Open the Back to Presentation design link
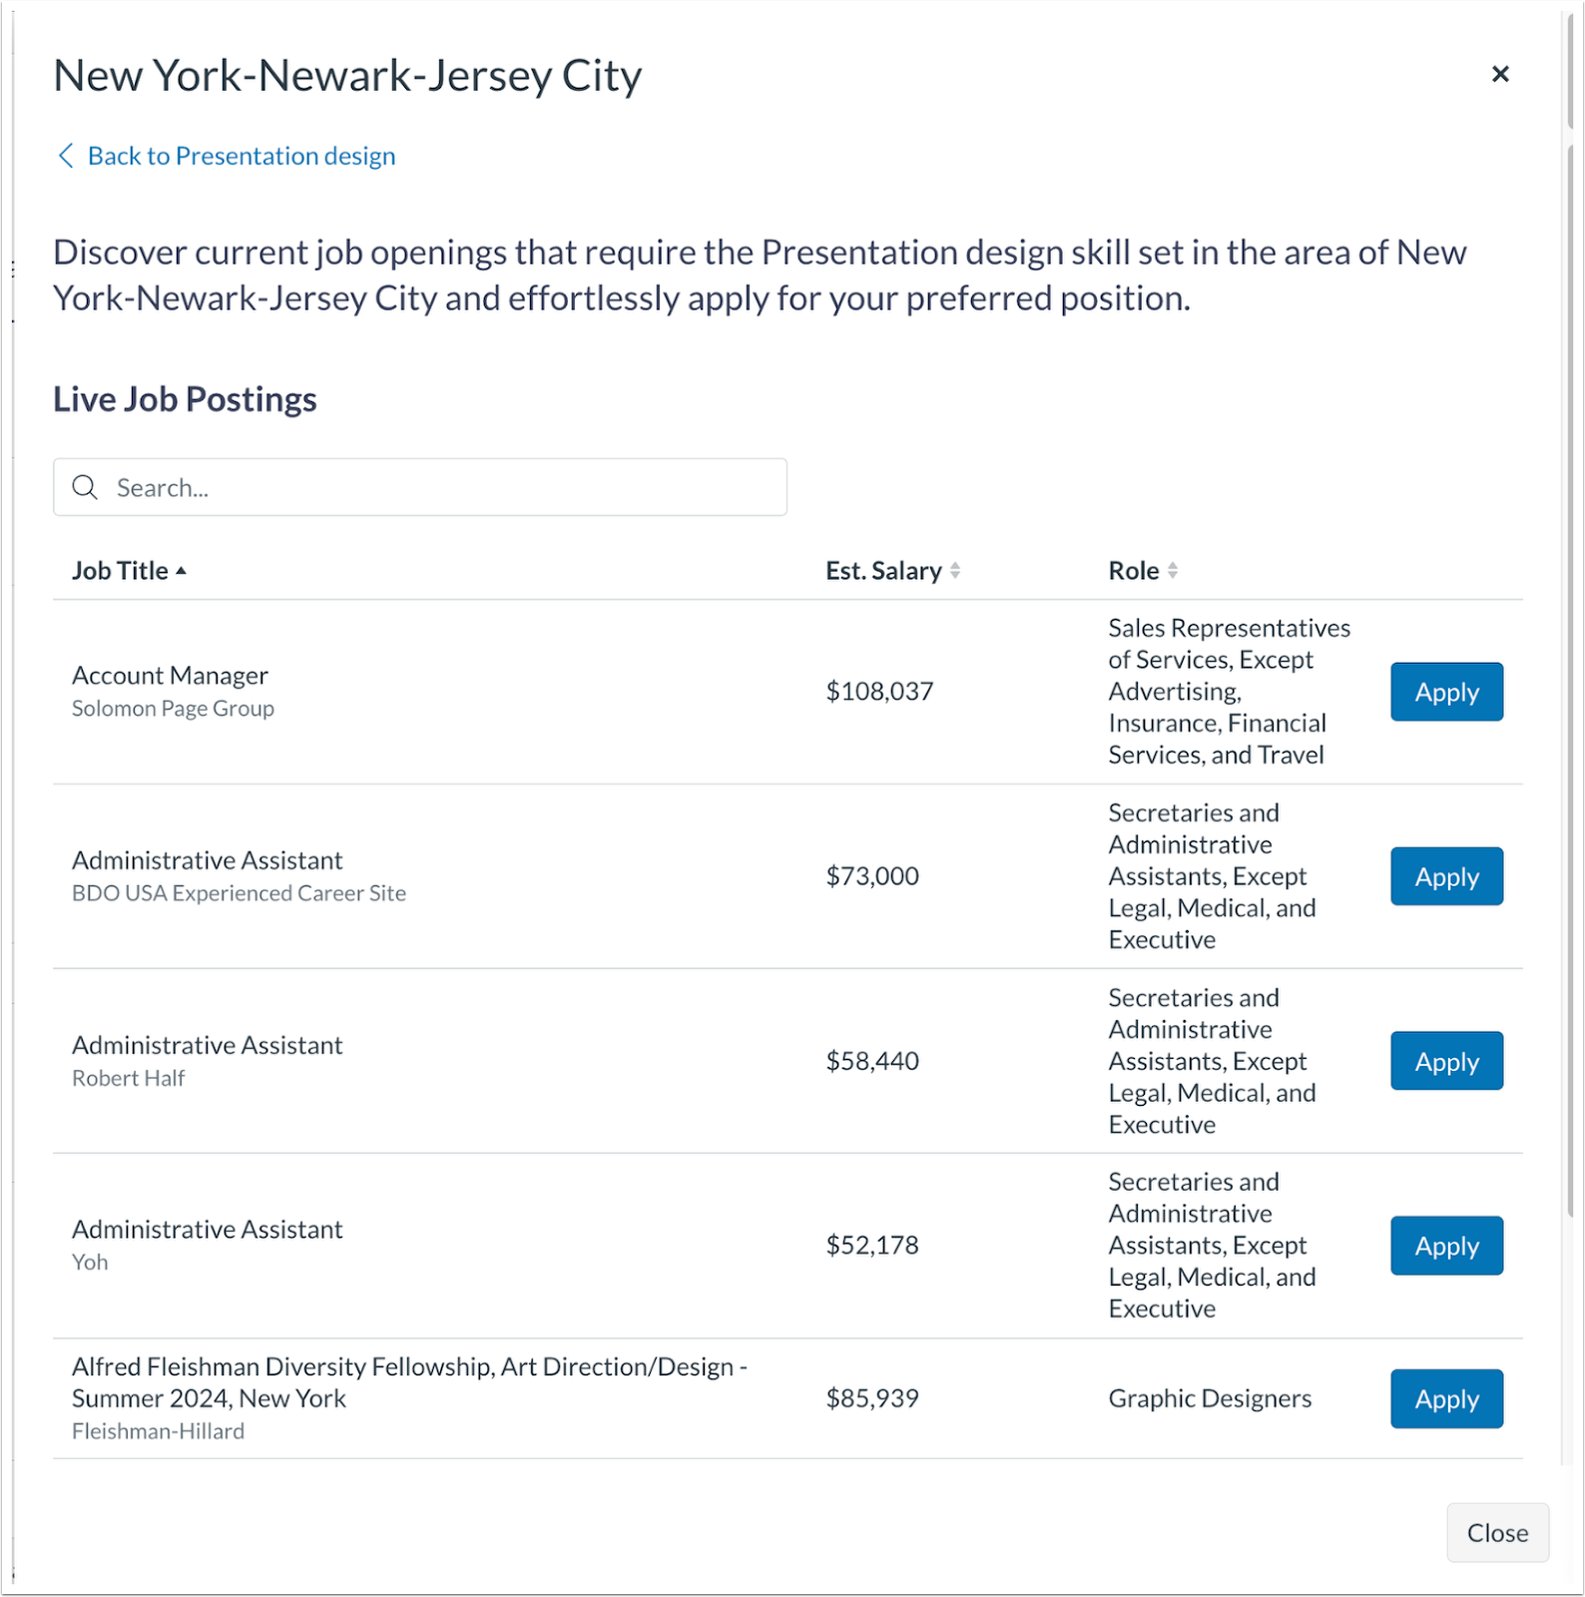 [x=242, y=156]
